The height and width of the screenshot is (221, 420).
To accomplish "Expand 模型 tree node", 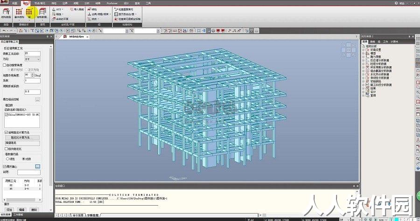I will [364, 53].
